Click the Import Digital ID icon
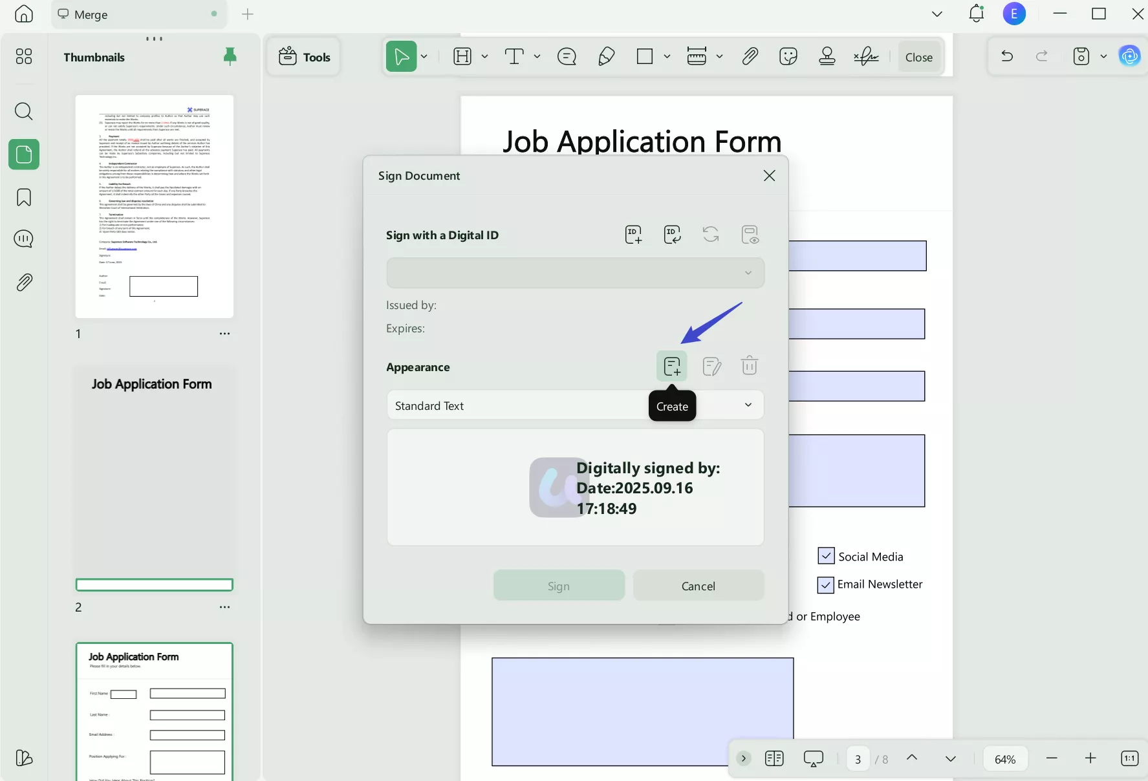 tap(672, 235)
